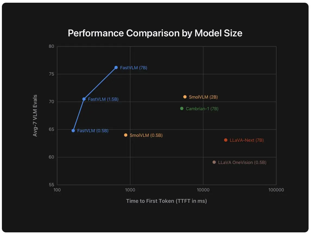Click the red LLaVA-Next (7B) marker
The image size is (311, 234).
226,140
